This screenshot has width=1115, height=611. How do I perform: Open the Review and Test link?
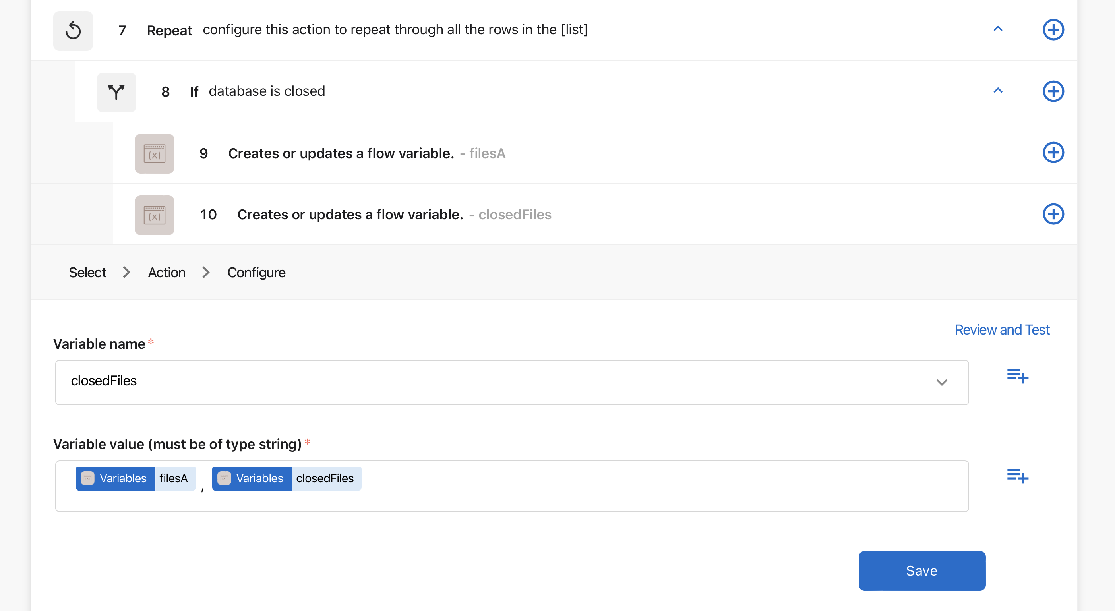(x=1002, y=330)
